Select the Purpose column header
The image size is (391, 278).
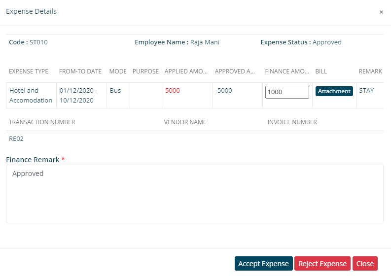145,71
